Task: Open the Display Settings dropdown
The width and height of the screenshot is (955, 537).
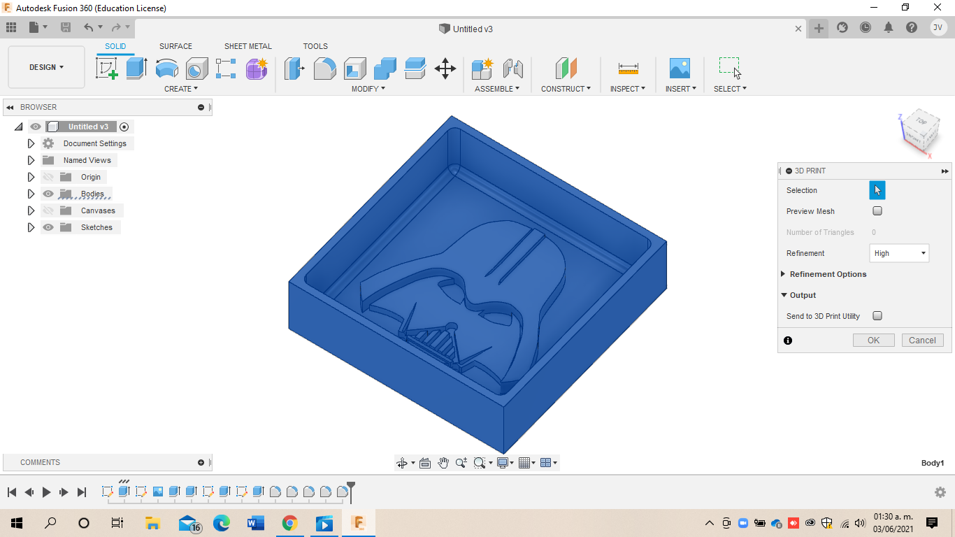Action: 505,463
